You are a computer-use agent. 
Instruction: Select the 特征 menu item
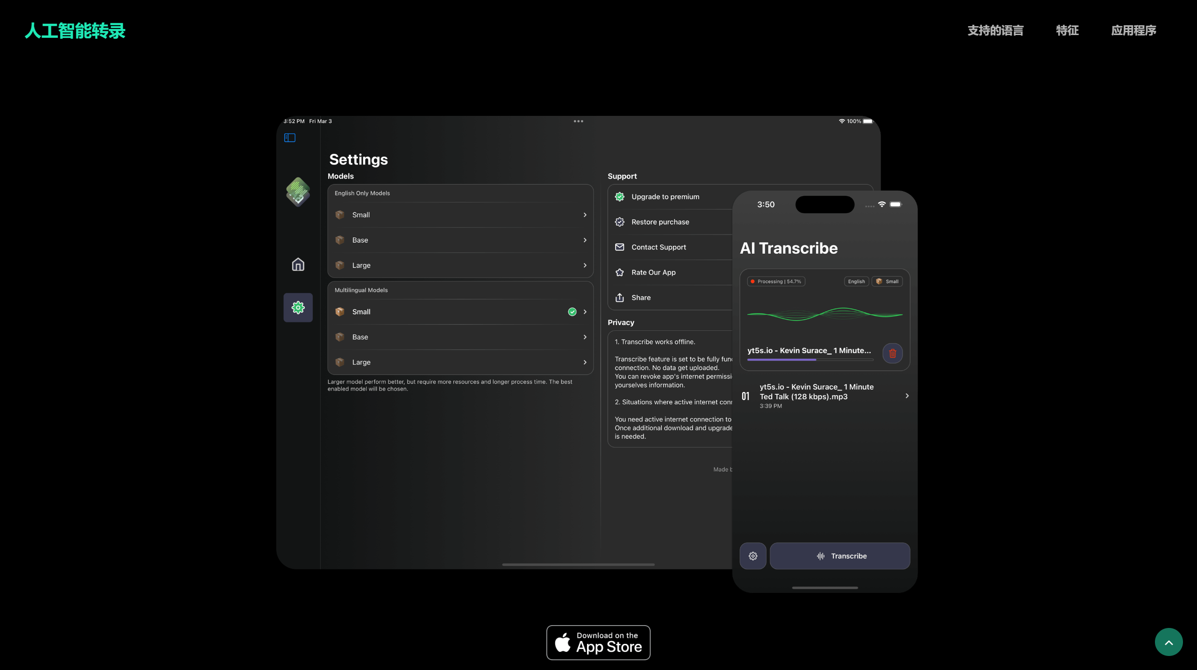[1067, 30]
